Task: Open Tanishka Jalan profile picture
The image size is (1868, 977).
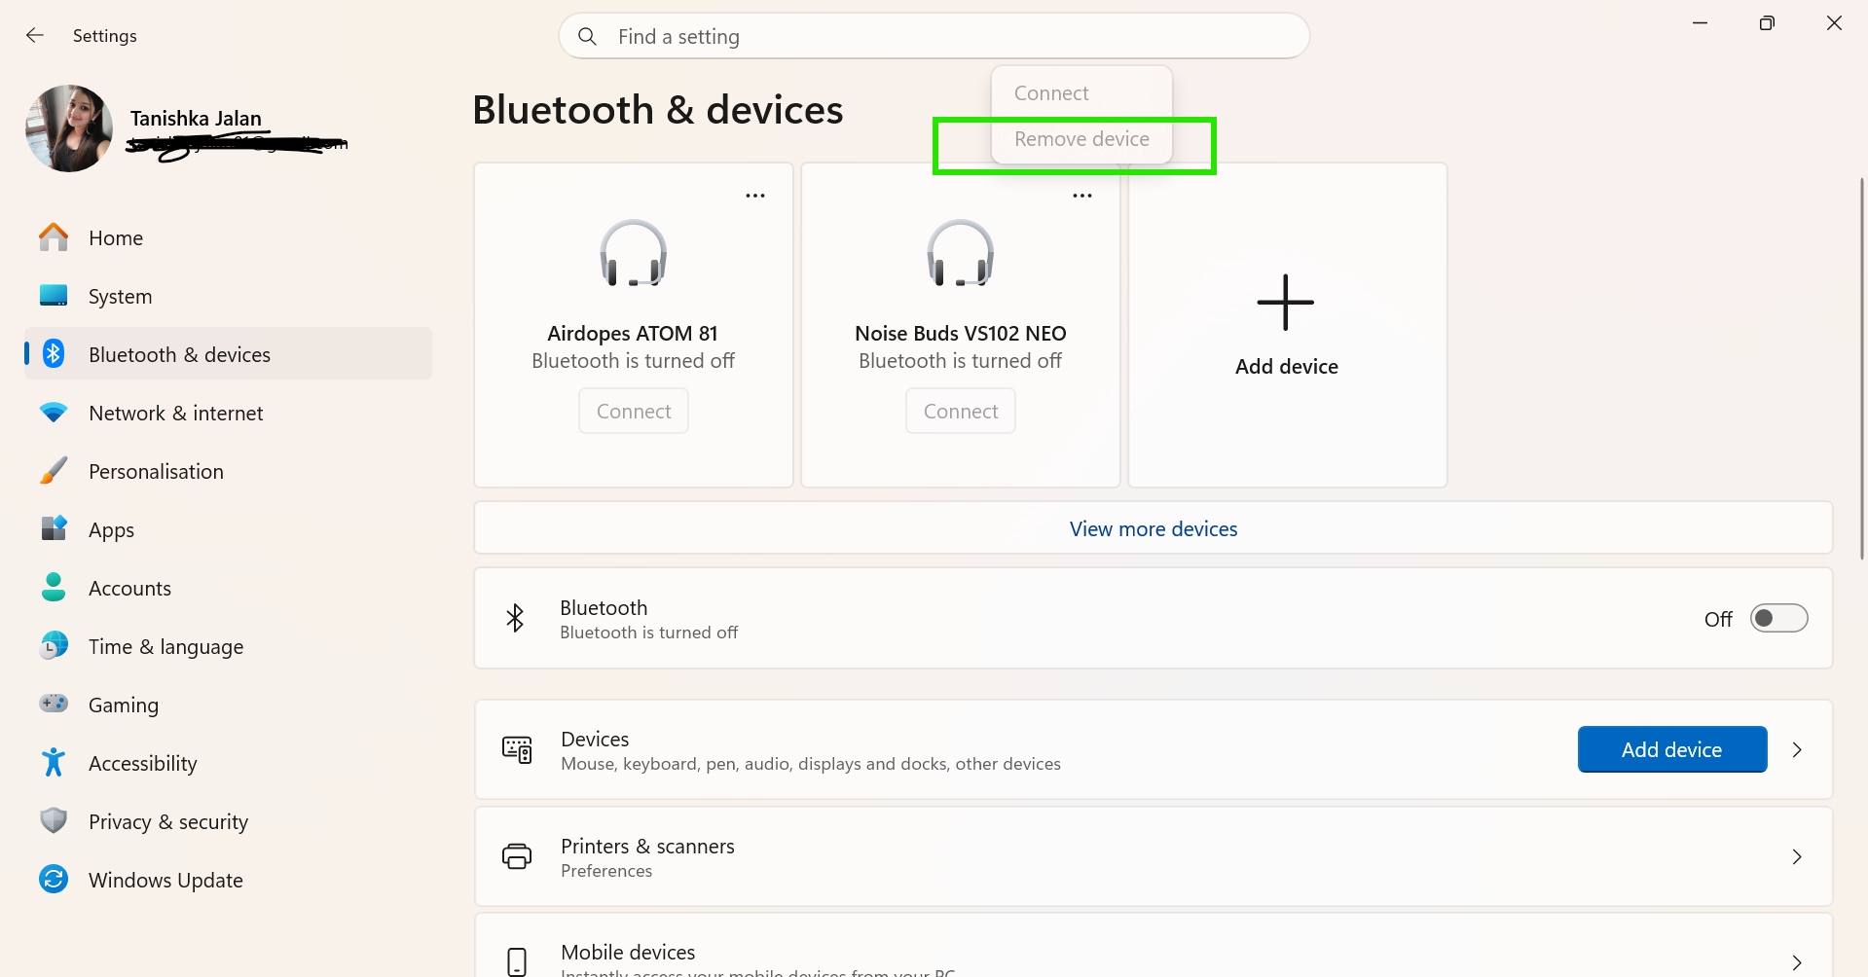Action: click(x=69, y=128)
